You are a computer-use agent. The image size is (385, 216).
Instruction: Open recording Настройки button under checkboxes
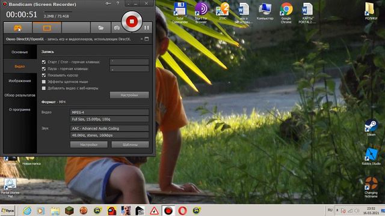129,95
